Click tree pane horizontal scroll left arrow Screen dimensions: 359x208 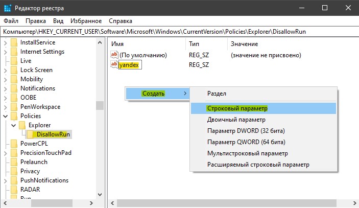[5, 203]
